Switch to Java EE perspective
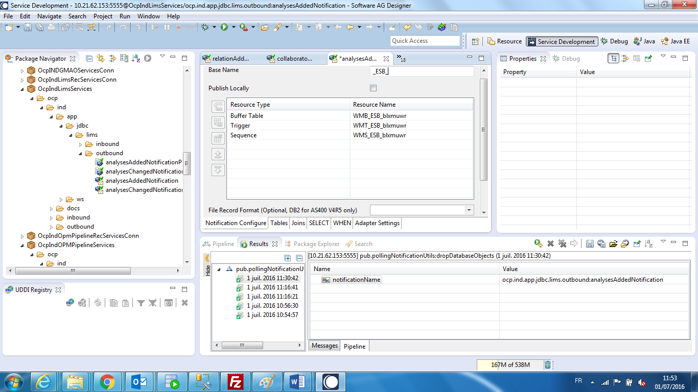The width and height of the screenshot is (698, 392). 675,41
